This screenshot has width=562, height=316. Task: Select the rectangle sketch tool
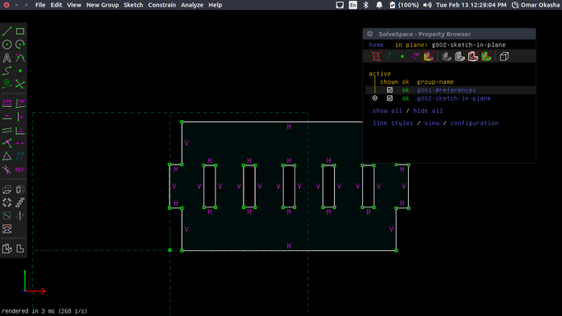[x=20, y=31]
